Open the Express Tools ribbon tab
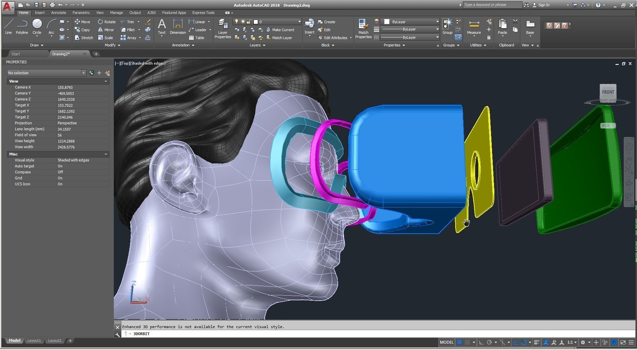Image resolution: width=637 pixels, height=350 pixels. coord(203,13)
